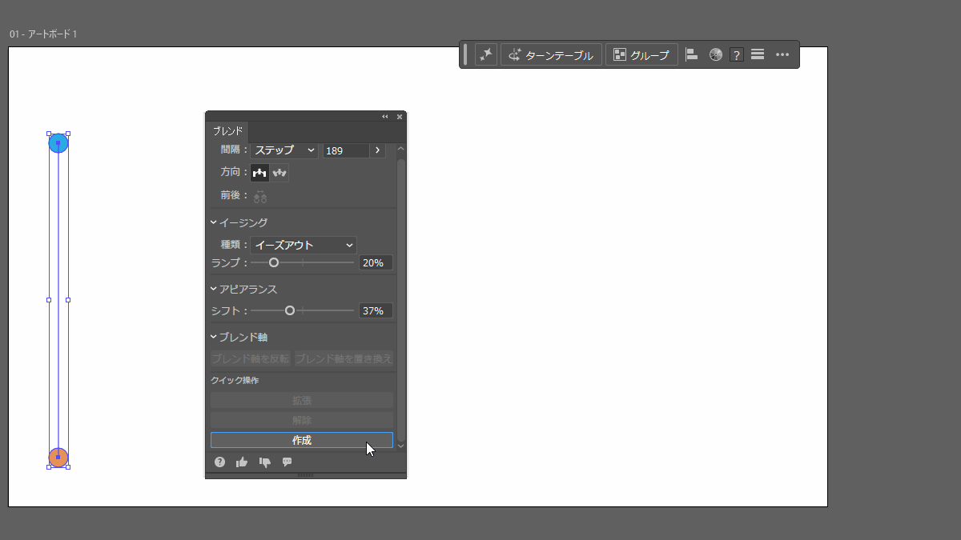
Task: Click the 前後 reverse front-to-back icon
Action: tap(260, 195)
